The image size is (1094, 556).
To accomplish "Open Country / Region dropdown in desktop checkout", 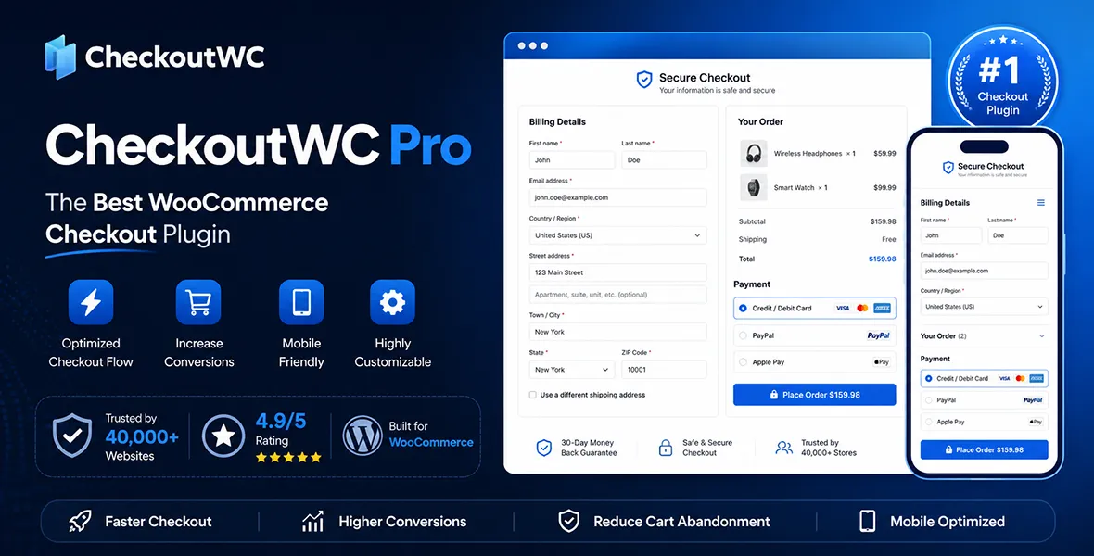I will tap(617, 235).
